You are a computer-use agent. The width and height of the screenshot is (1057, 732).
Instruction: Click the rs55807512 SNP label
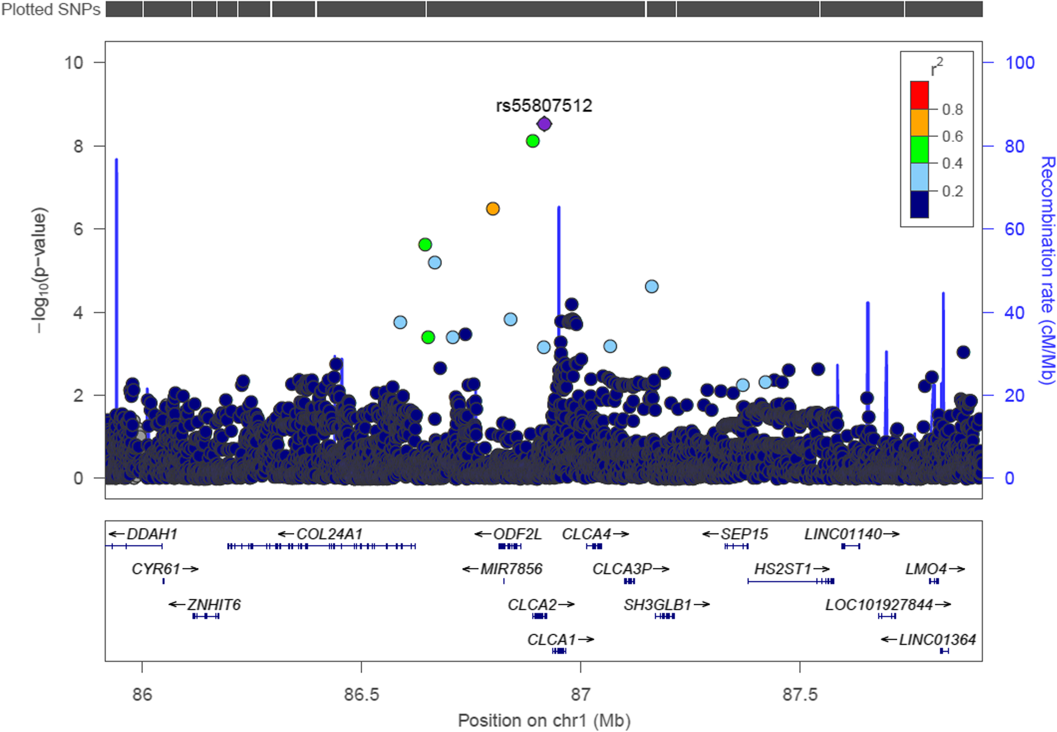pos(544,105)
